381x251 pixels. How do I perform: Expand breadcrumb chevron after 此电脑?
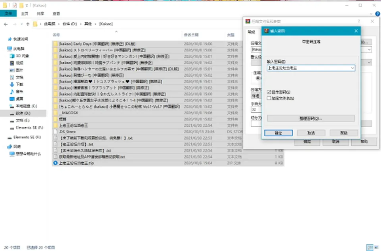(59, 24)
